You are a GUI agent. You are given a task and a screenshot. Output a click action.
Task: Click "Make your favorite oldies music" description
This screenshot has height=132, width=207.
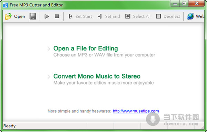tap(103, 83)
